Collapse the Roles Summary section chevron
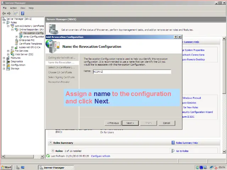 click(x=50, y=142)
